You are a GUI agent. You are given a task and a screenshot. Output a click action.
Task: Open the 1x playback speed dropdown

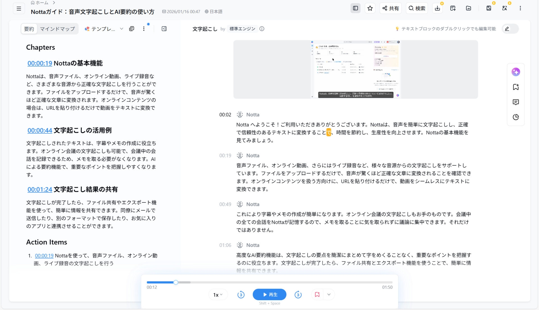point(218,295)
